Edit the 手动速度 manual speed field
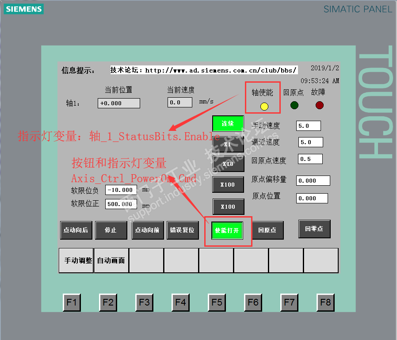The height and width of the screenshot is (340, 397). (x=309, y=126)
